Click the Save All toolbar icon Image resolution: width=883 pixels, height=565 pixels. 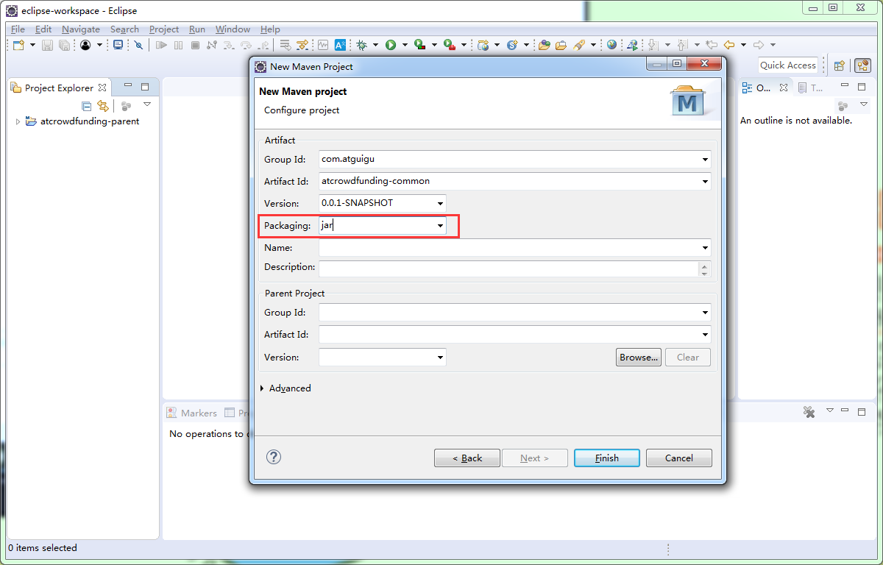pyautogui.click(x=65, y=45)
